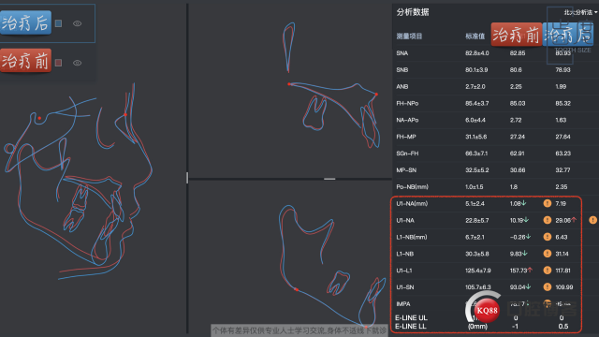
Task: Click the orange warning icon in U1-NA(mm) row
Action: point(548,203)
